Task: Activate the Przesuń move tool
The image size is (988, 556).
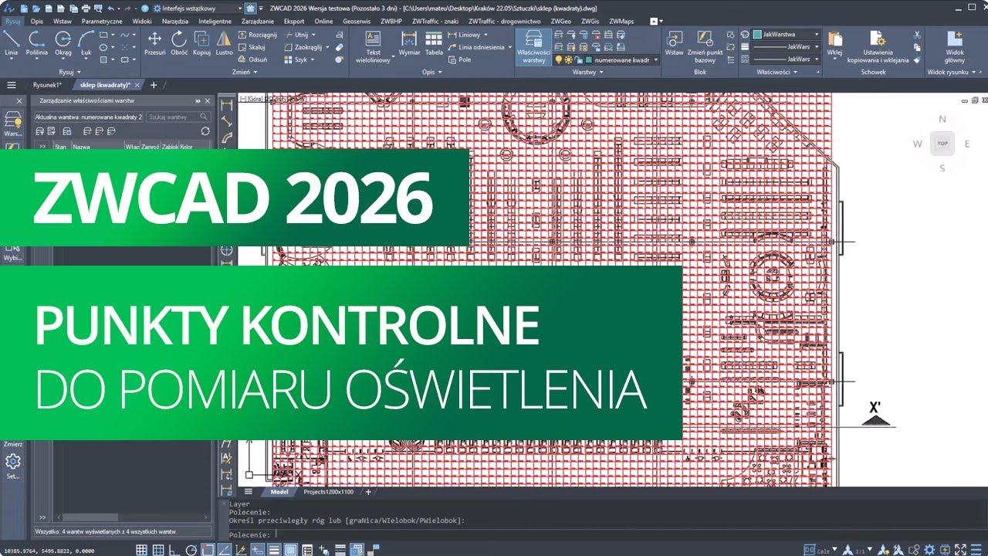Action: (155, 43)
